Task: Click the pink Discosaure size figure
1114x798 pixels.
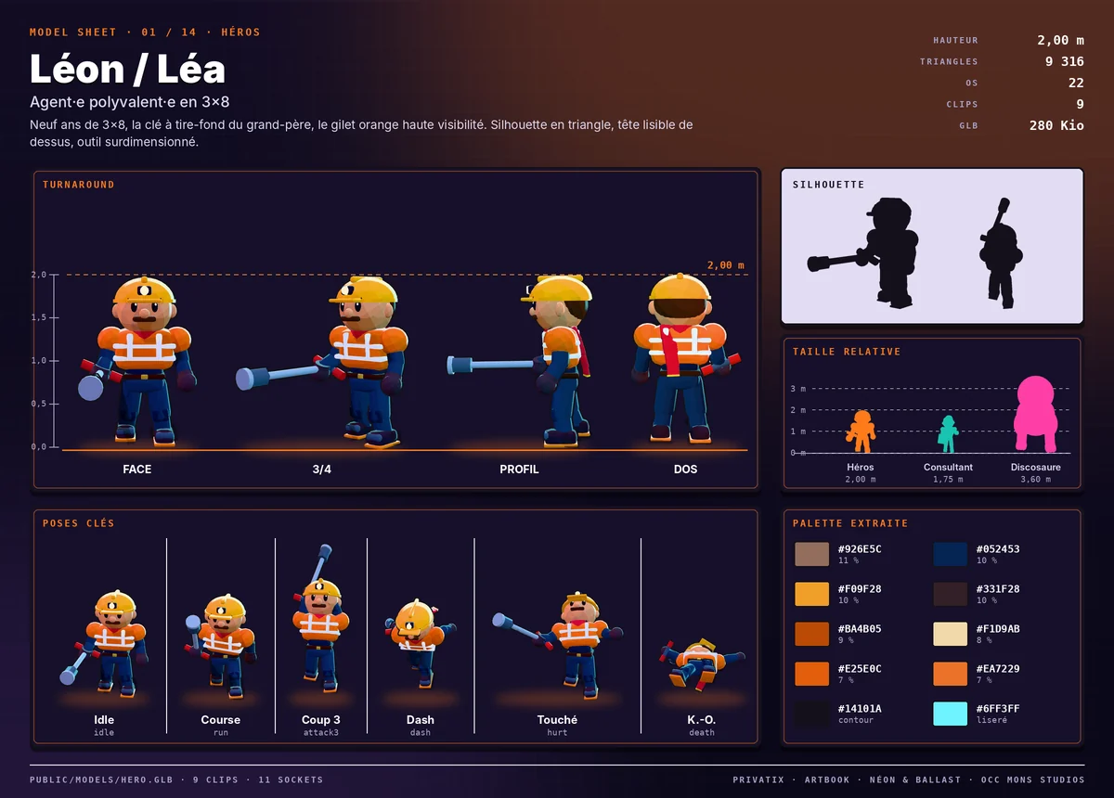Action: tap(1036, 414)
